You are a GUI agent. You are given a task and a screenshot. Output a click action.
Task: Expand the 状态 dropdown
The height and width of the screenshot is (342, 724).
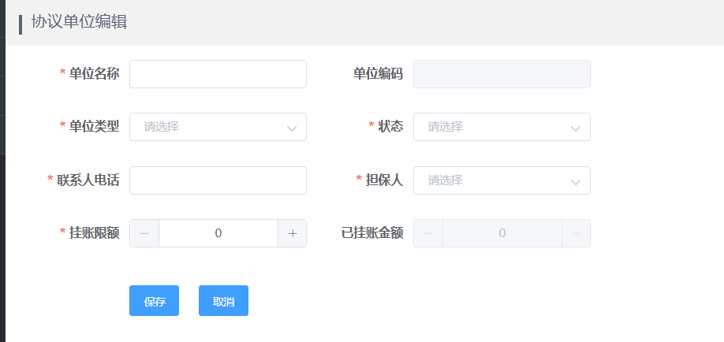click(502, 127)
